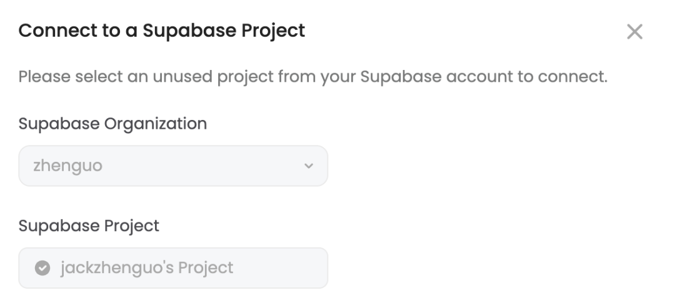
Task: Focus the greyed-out zhenguo combo box
Action: pos(173,166)
